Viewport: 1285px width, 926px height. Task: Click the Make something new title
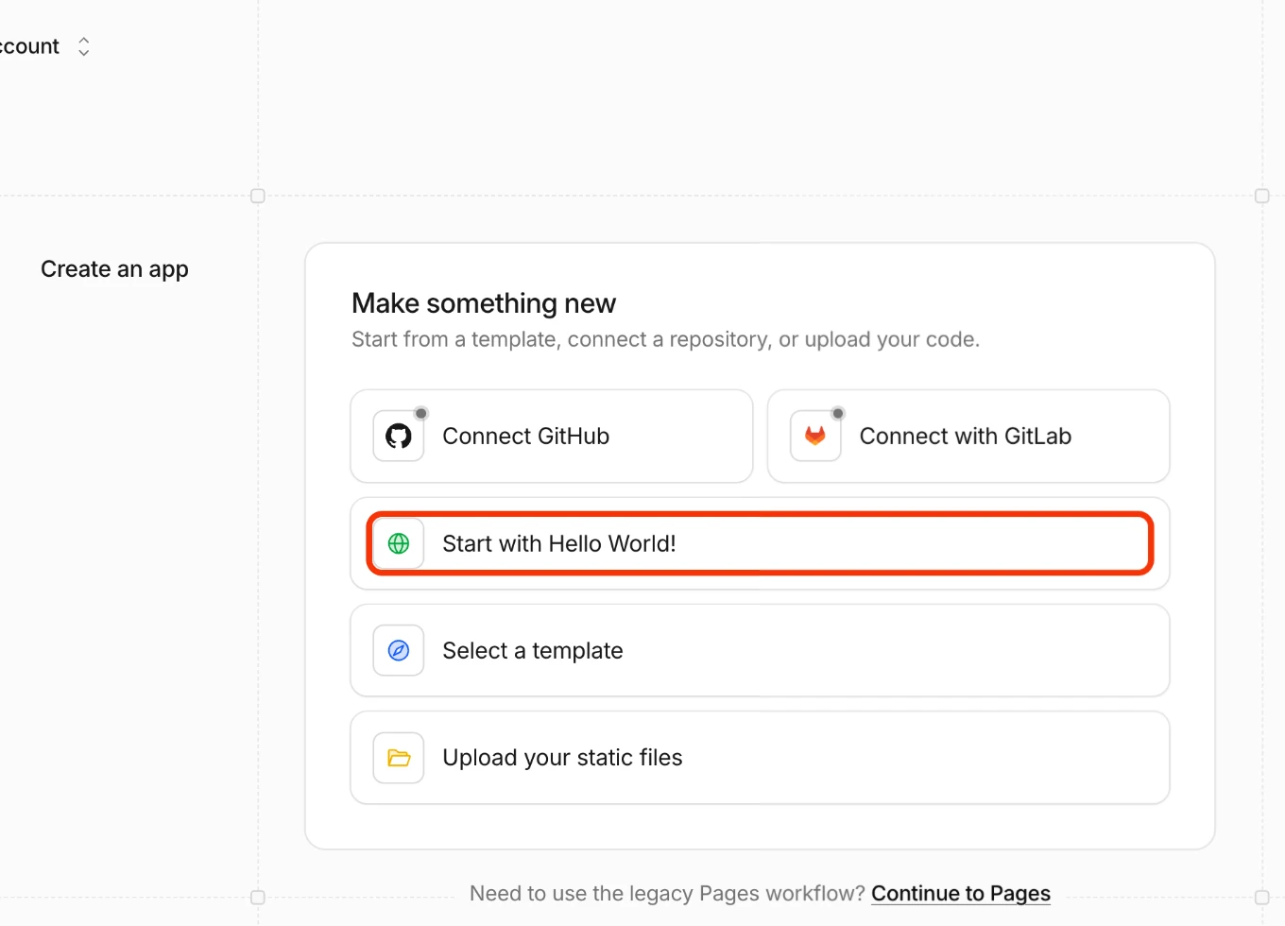click(484, 303)
